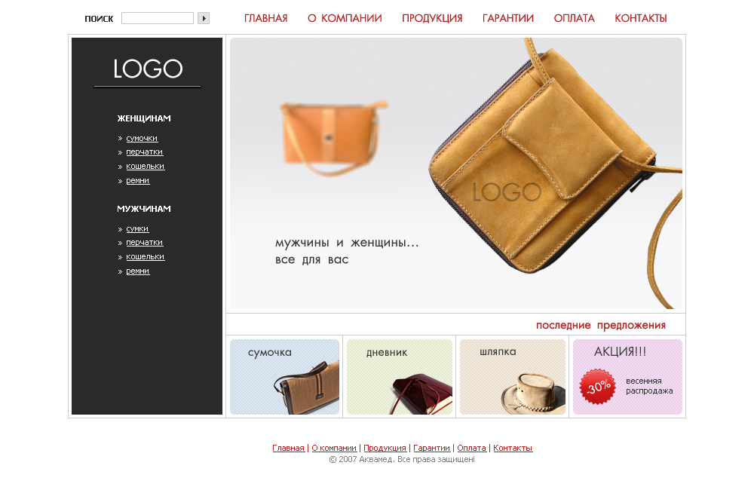Screen dimensions: 754x490
Task: Click the LOGO in the sidebar
Action: 148,69
